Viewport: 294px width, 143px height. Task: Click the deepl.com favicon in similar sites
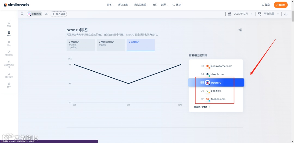(208, 74)
